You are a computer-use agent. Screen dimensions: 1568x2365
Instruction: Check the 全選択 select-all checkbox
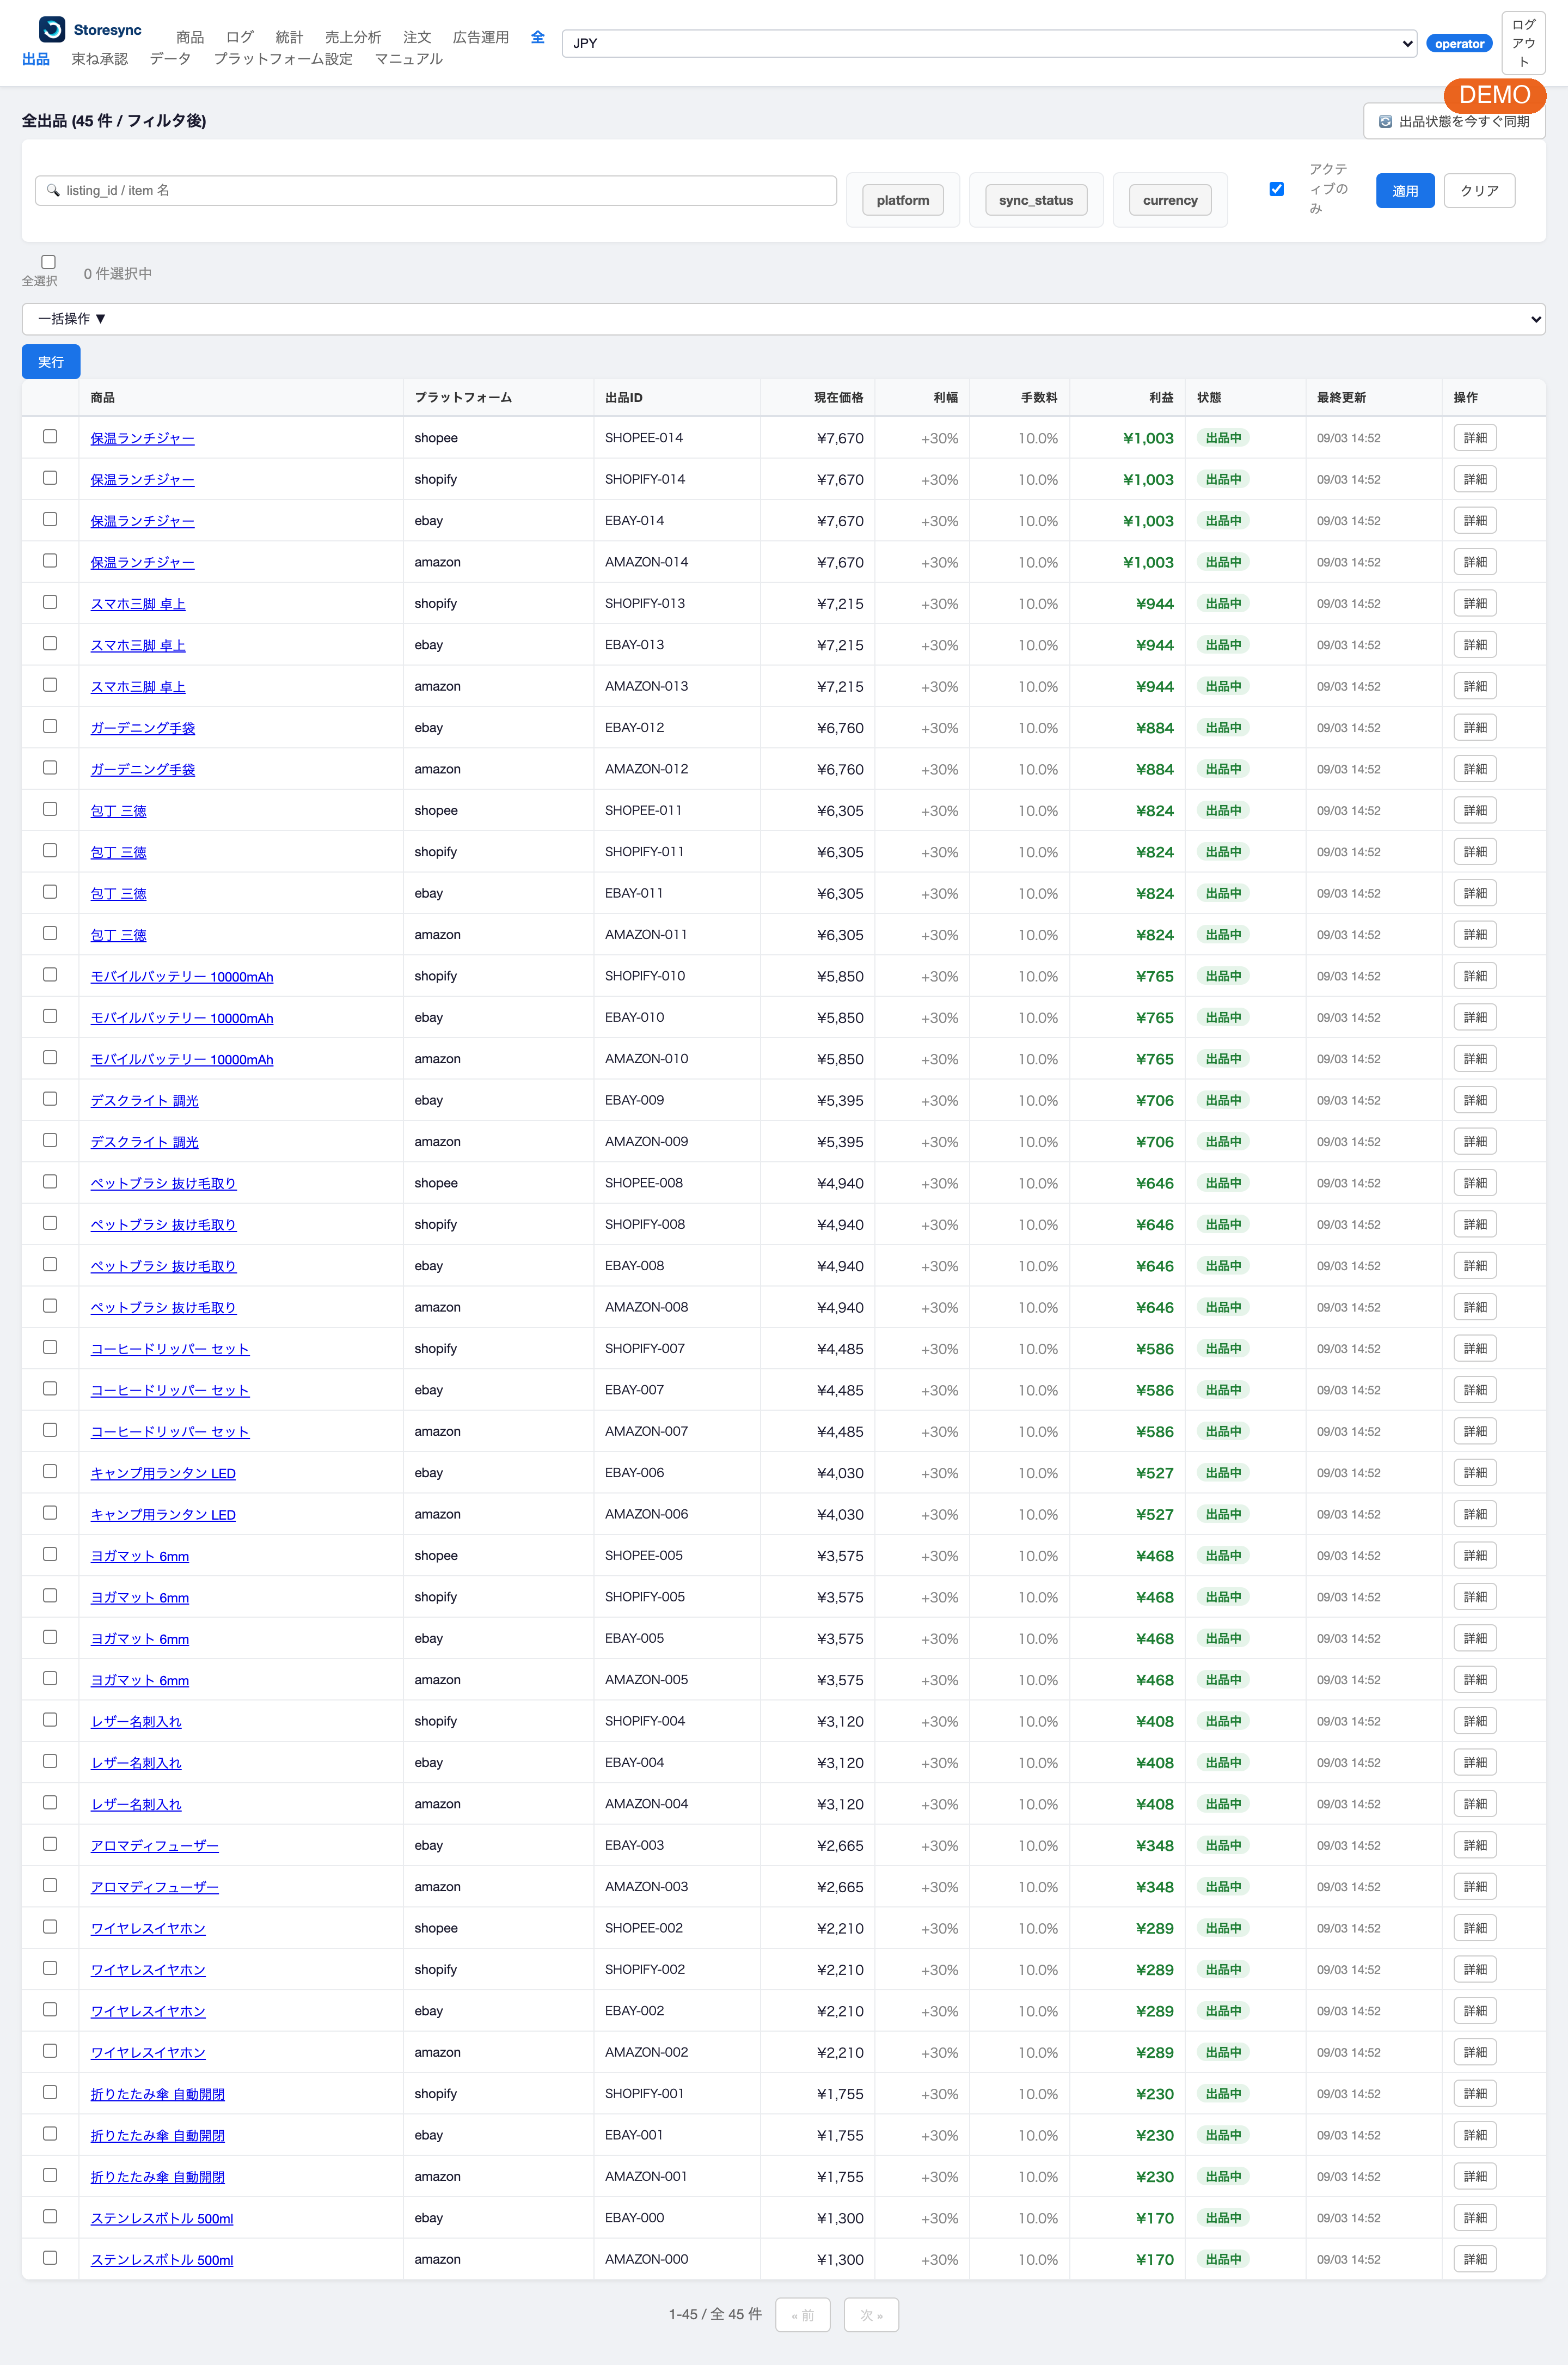[48, 262]
